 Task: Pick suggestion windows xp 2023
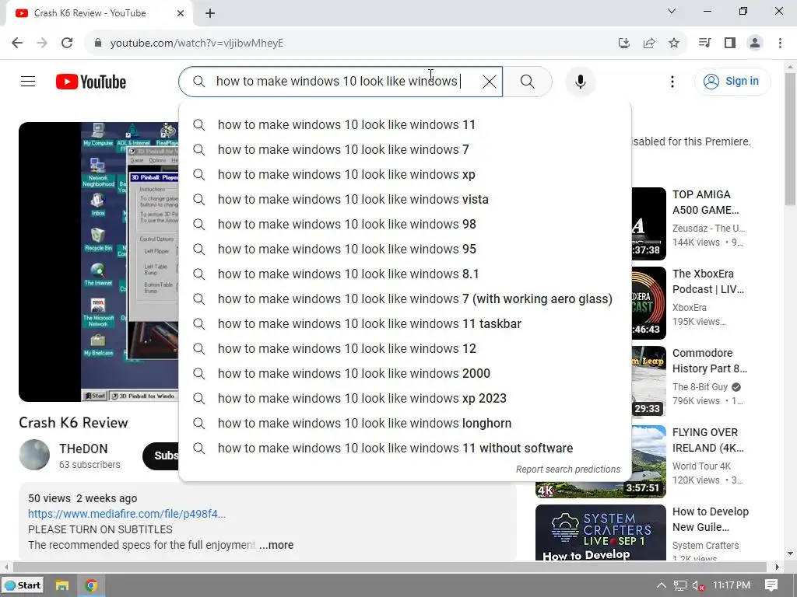point(405,398)
